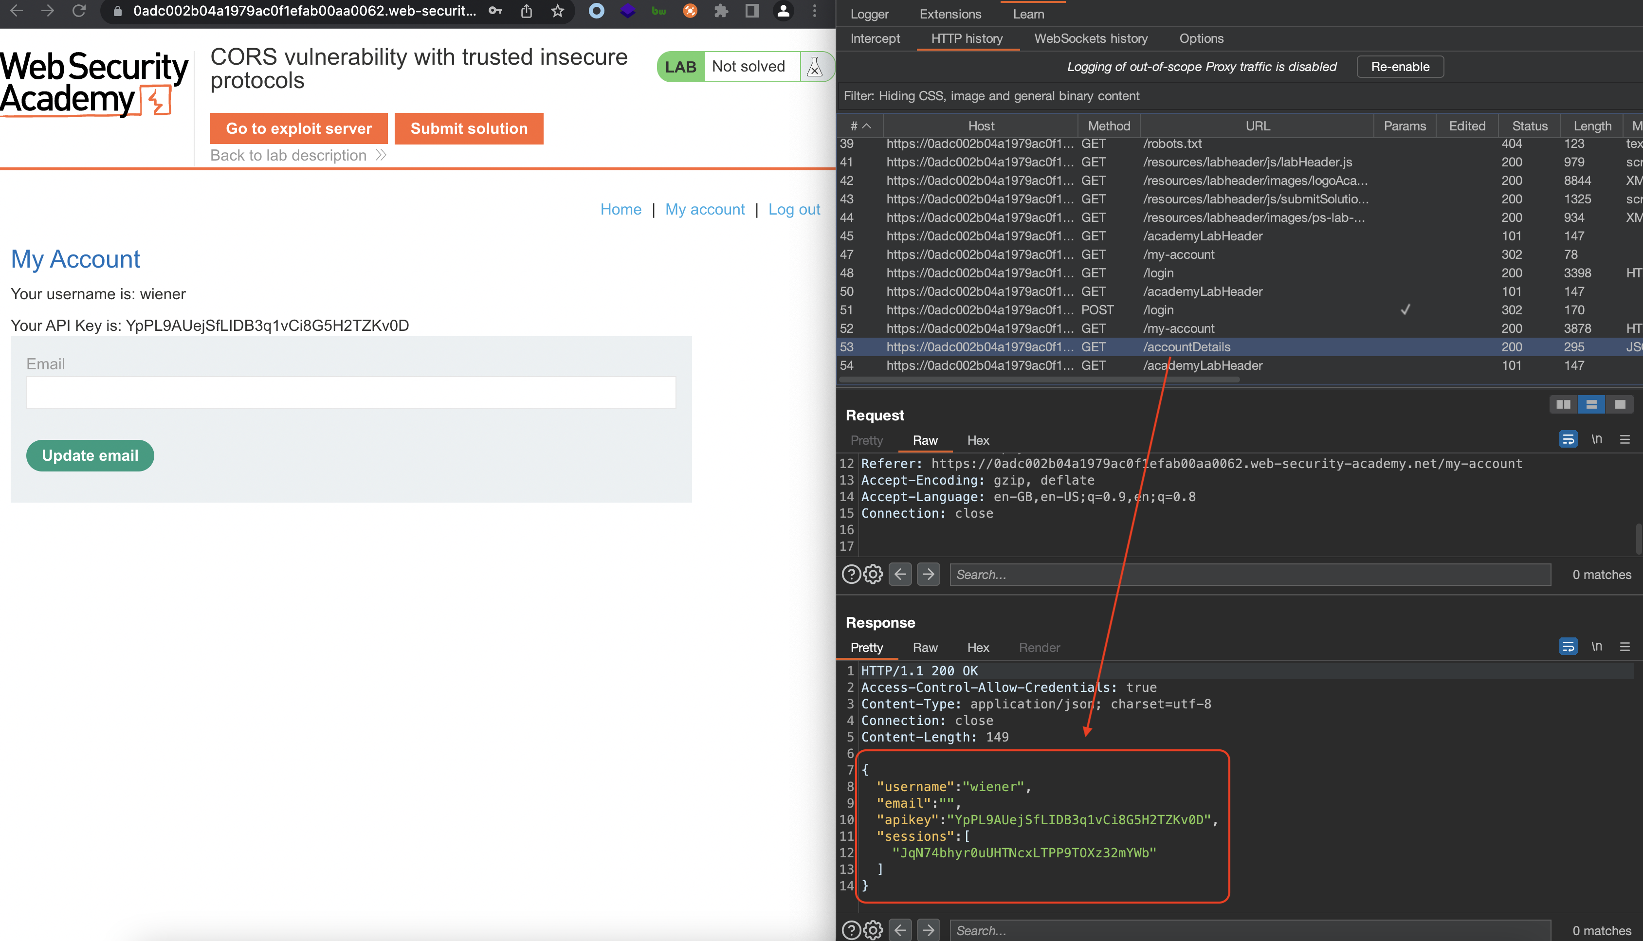Click the browser reload page icon
The width and height of the screenshot is (1643, 941).
click(79, 10)
